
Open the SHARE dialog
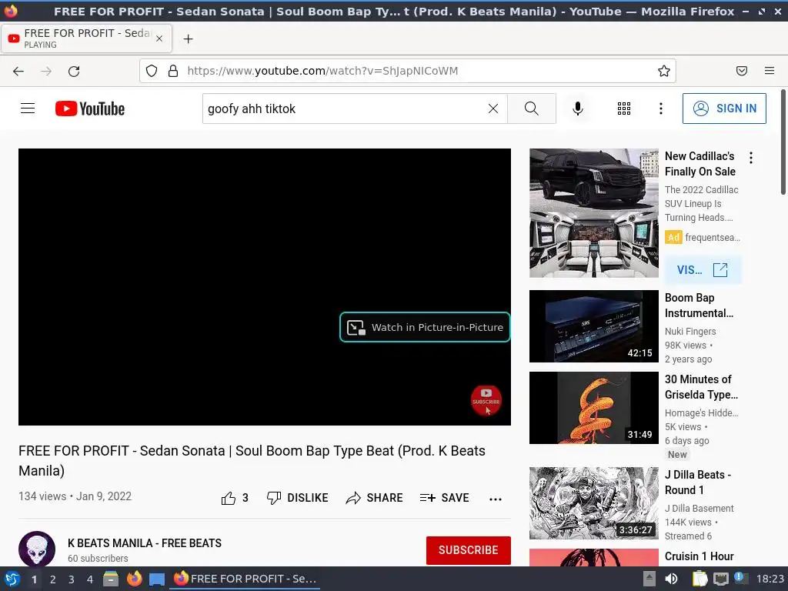[x=375, y=498]
